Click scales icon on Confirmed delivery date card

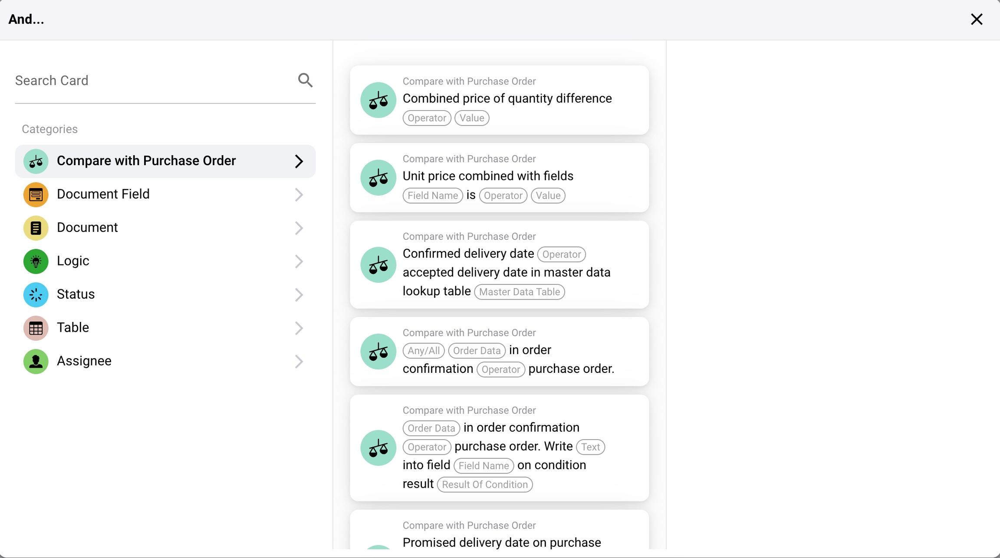378,265
